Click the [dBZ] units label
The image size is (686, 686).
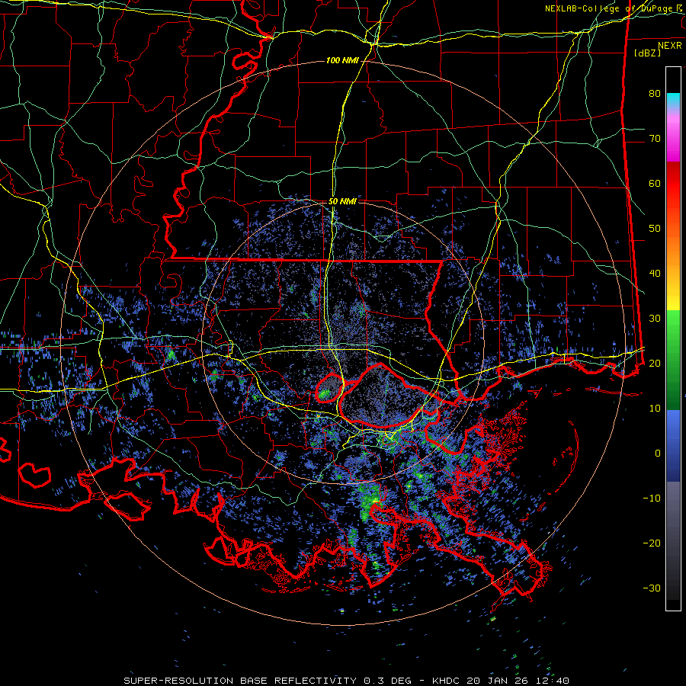[x=647, y=53]
